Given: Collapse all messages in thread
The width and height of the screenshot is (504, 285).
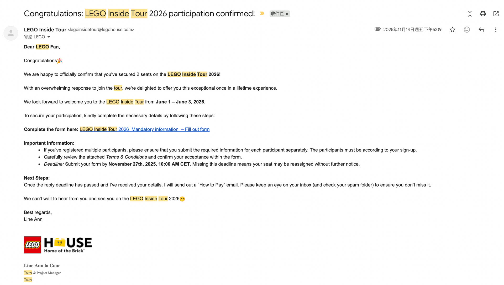Looking at the screenshot, I should click(470, 14).
